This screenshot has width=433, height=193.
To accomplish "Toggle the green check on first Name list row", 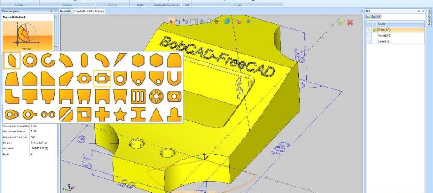I will click(x=374, y=30).
